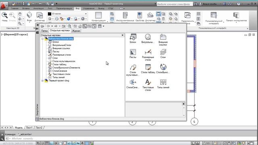Open Пользовательский интерфейс customization button

(x=214, y=18)
